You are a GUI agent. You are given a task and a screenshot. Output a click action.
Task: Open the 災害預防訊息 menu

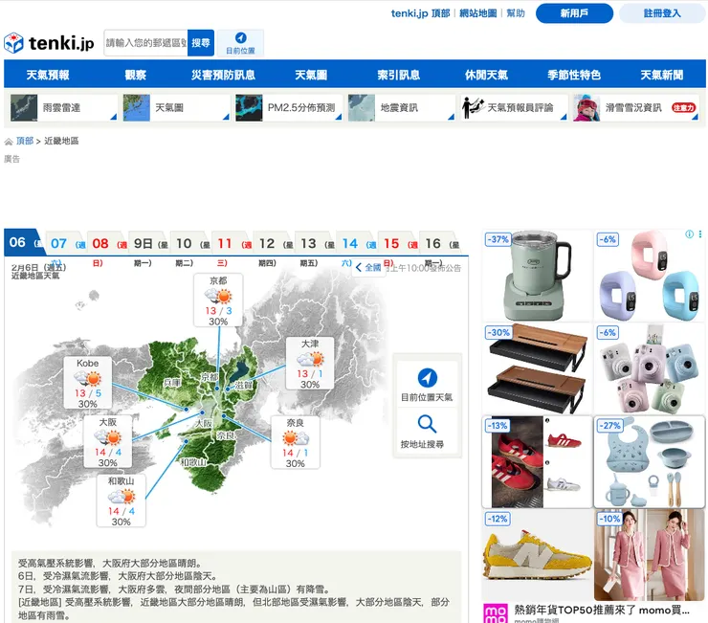click(x=223, y=75)
